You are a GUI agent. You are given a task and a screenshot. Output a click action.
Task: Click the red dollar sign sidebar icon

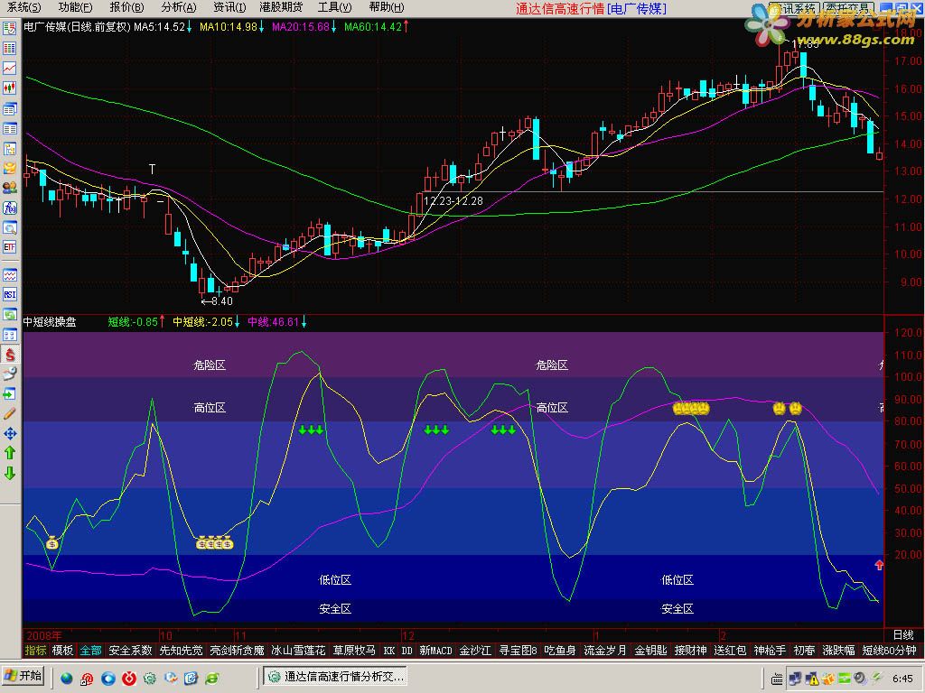point(9,354)
